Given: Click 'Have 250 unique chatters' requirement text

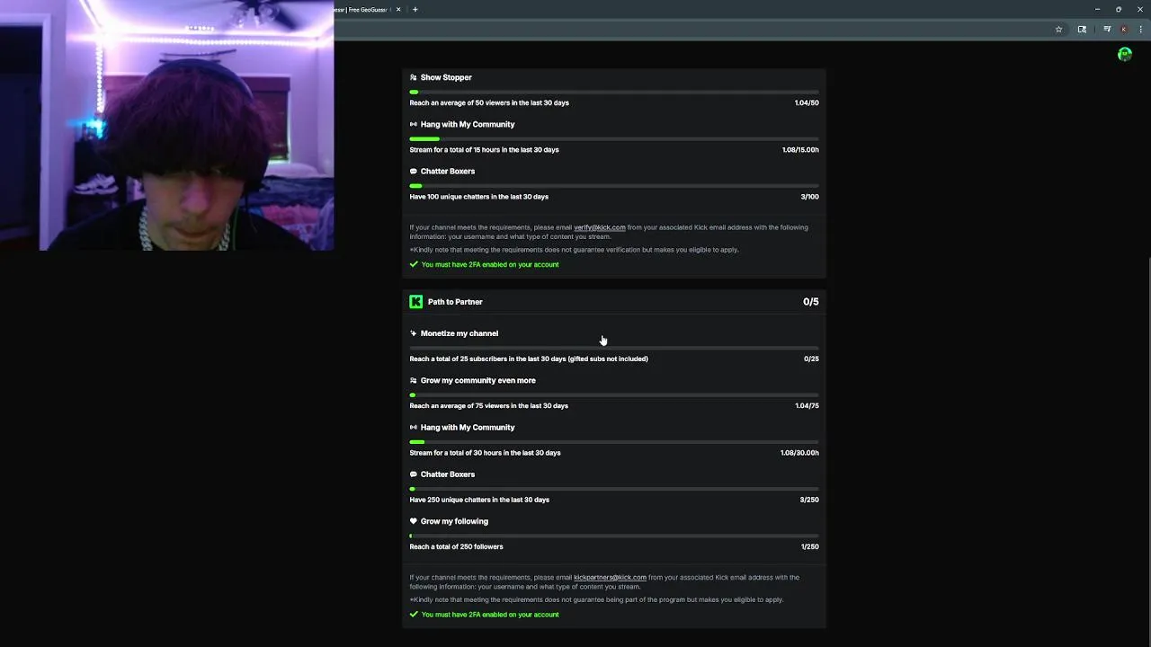Looking at the screenshot, I should click(x=479, y=500).
